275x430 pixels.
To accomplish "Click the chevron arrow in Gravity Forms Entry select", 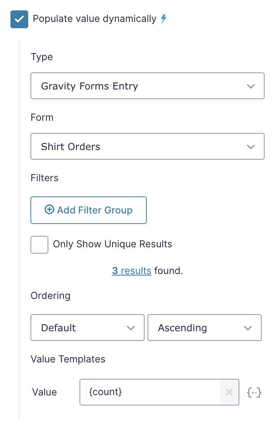I will click(x=250, y=86).
